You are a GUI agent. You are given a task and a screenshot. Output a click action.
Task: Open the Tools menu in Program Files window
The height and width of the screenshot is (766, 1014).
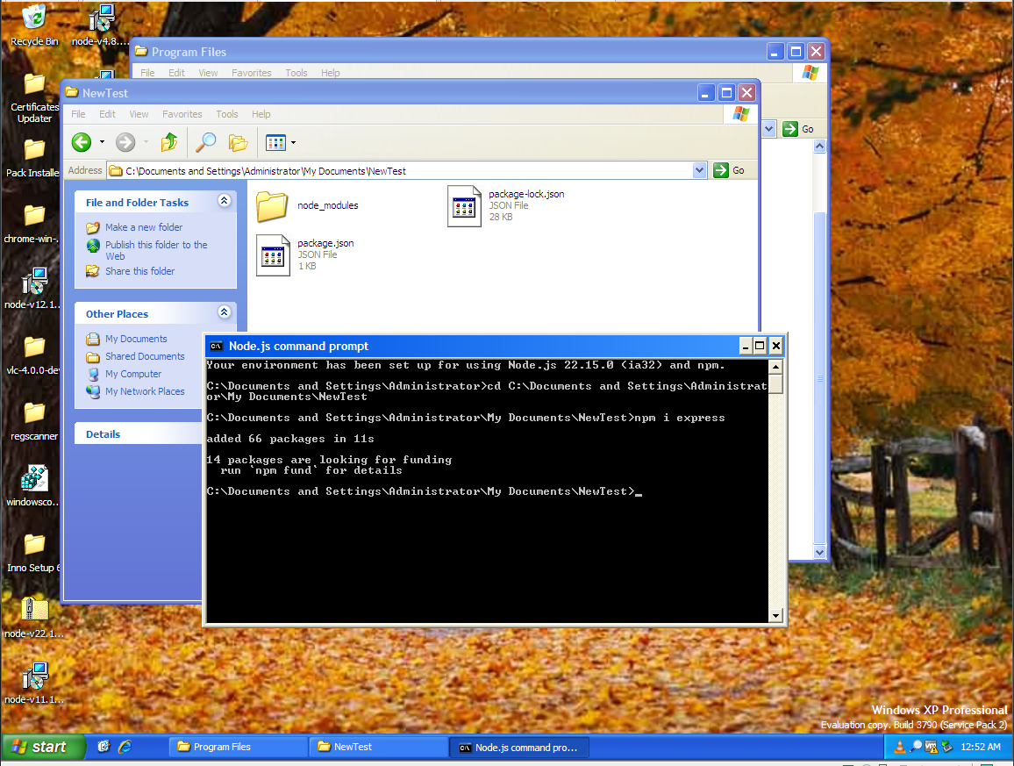point(296,73)
